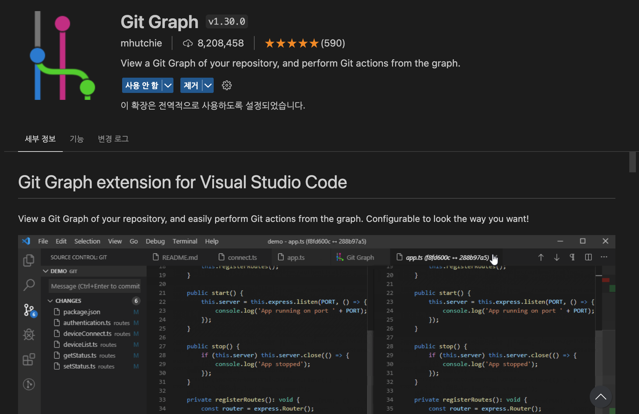Click the changes count badge 6
The width and height of the screenshot is (639, 414).
point(136,301)
